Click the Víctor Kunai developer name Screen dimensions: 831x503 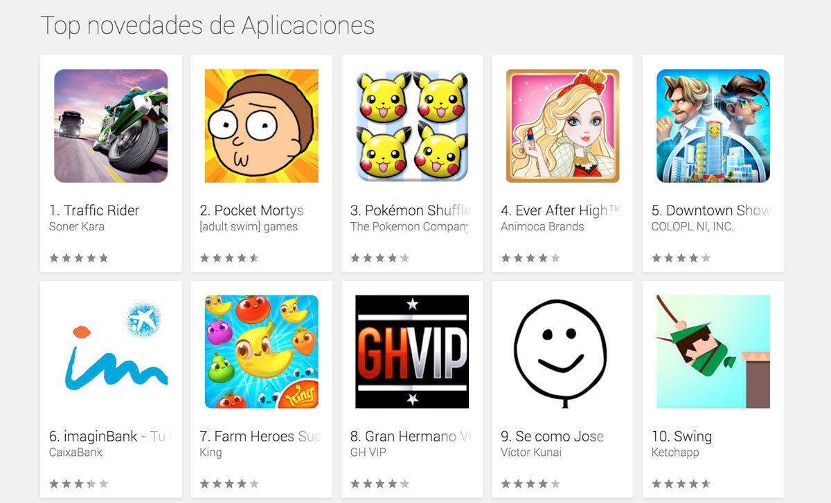[531, 452]
